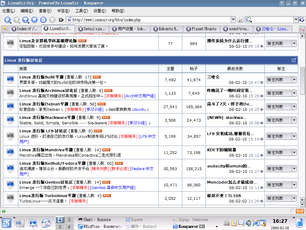Open 版主列表 dropdown for Mandriva专题
Viewport: 306px width, 230px height.
(x=281, y=152)
